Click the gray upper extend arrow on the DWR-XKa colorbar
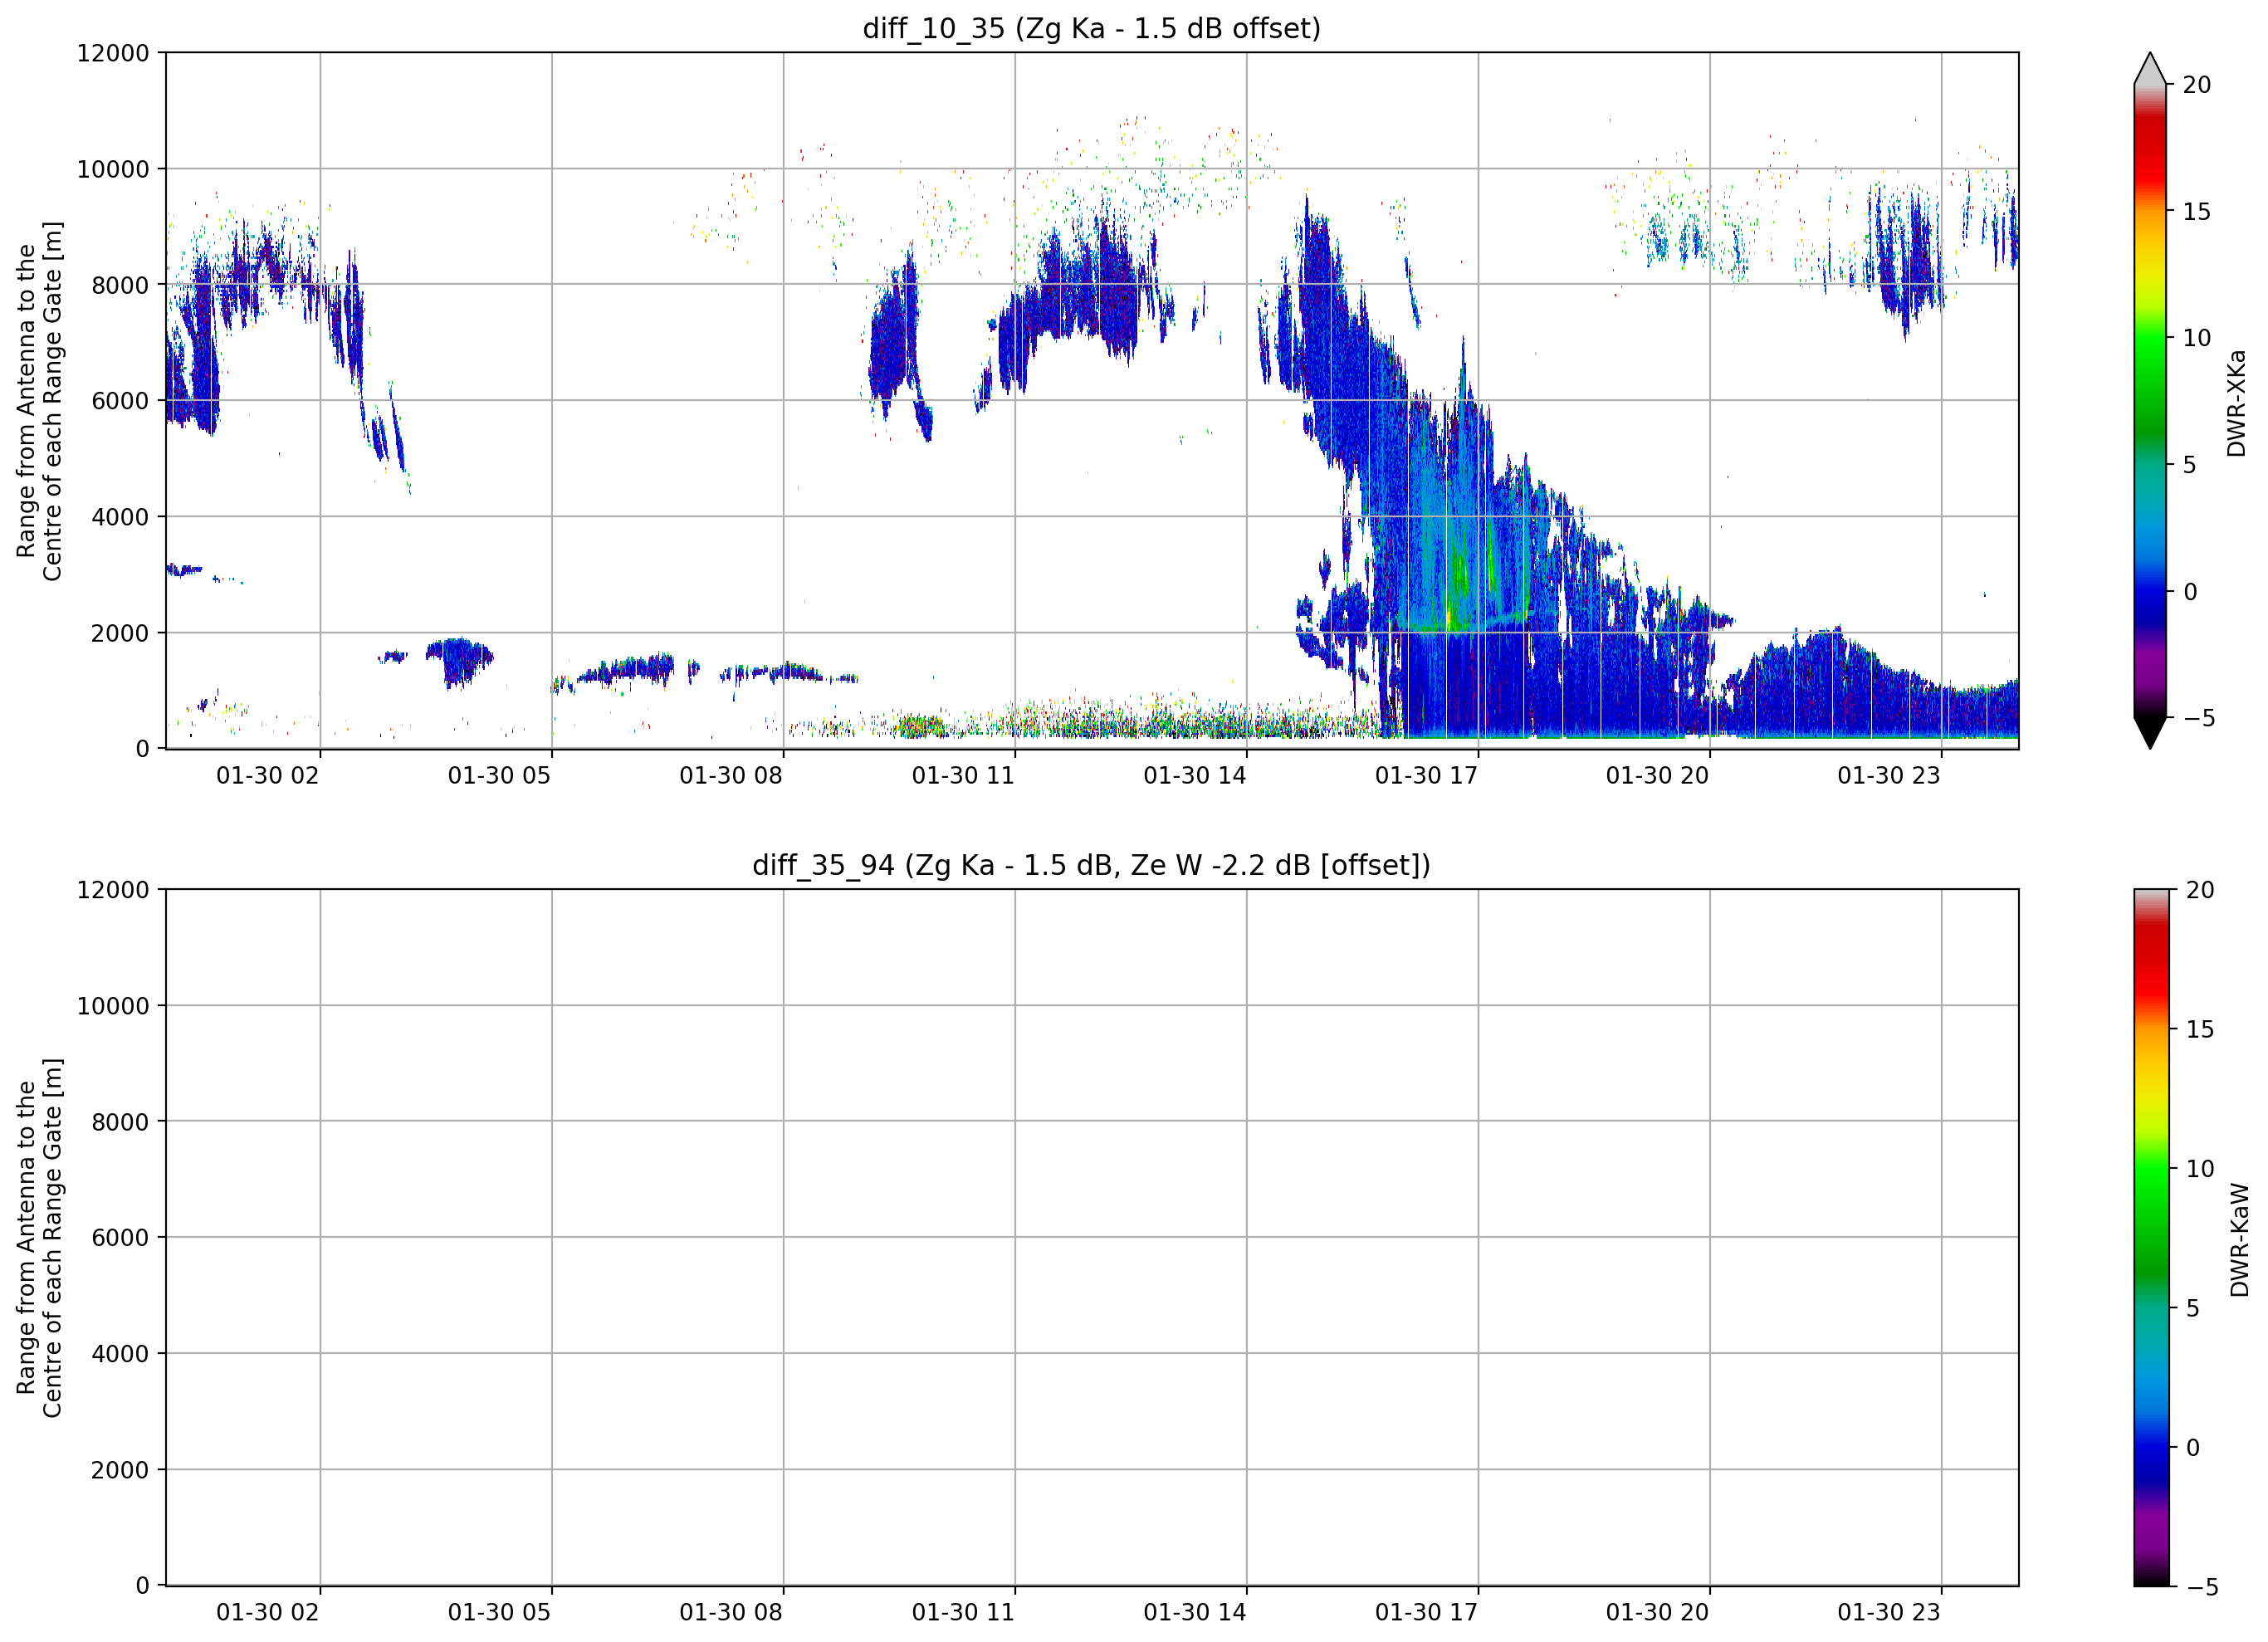This screenshot has width=2268, height=1642. pos(2150,69)
